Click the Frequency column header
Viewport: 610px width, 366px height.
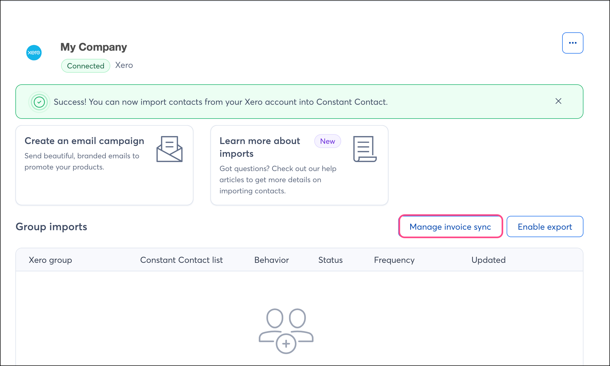pos(394,260)
